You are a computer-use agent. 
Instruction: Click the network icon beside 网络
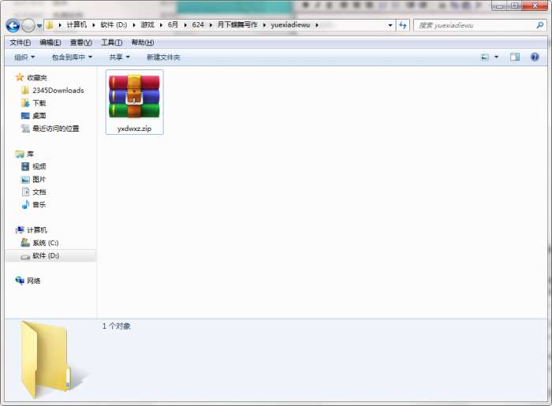click(20, 281)
